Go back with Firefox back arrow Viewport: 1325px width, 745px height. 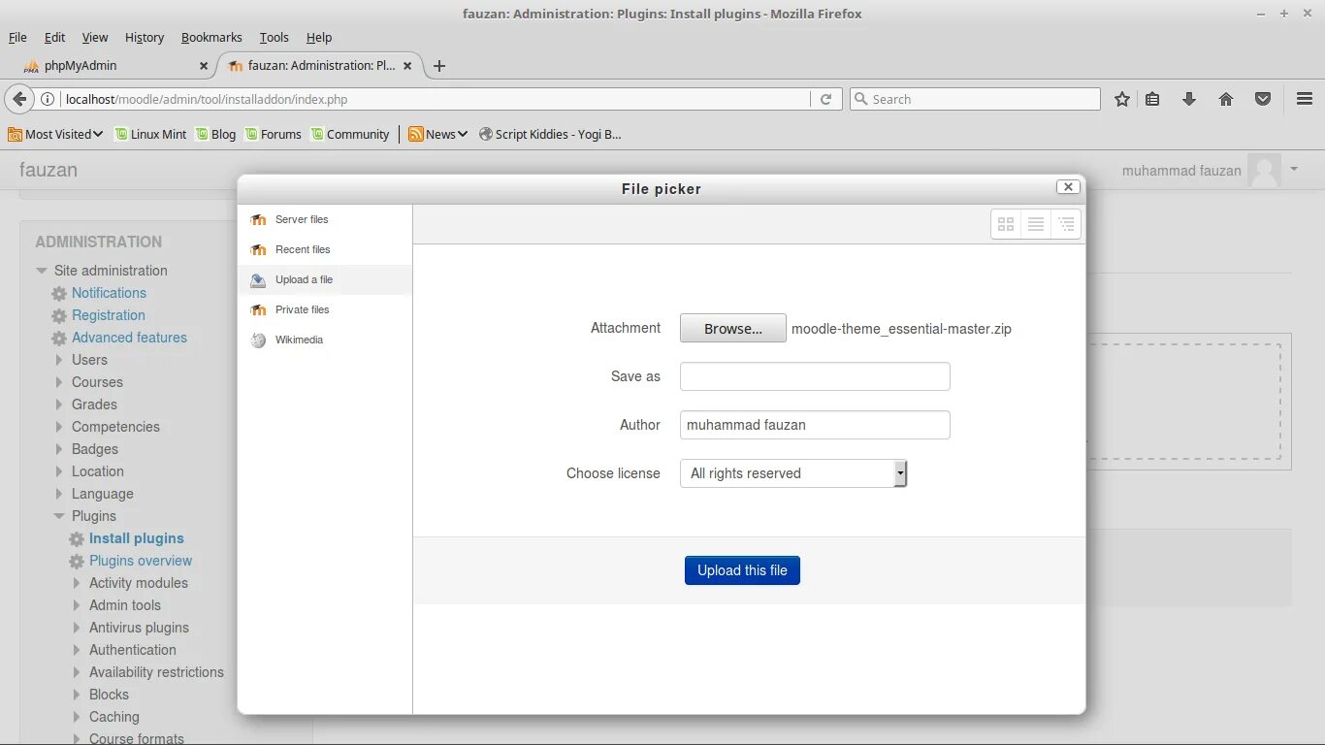[19, 99]
